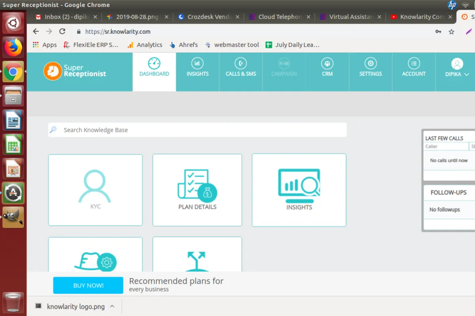Open the call routing arrows card
The width and height of the screenshot is (475, 316).
[x=197, y=254]
